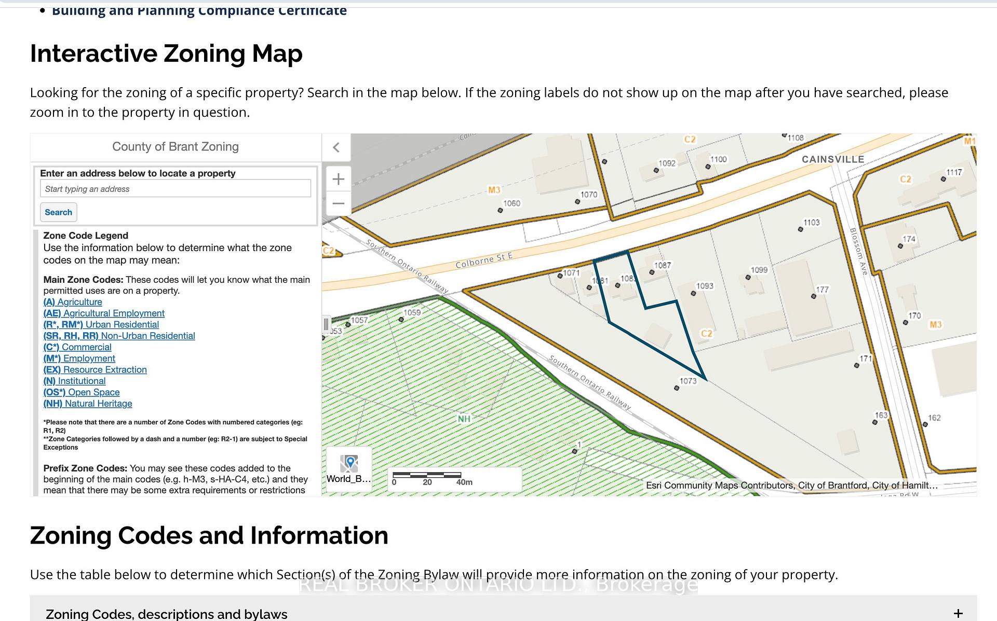Select property marker 163 on map
Image resolution: width=997 pixels, height=621 pixels.
pyautogui.click(x=875, y=422)
